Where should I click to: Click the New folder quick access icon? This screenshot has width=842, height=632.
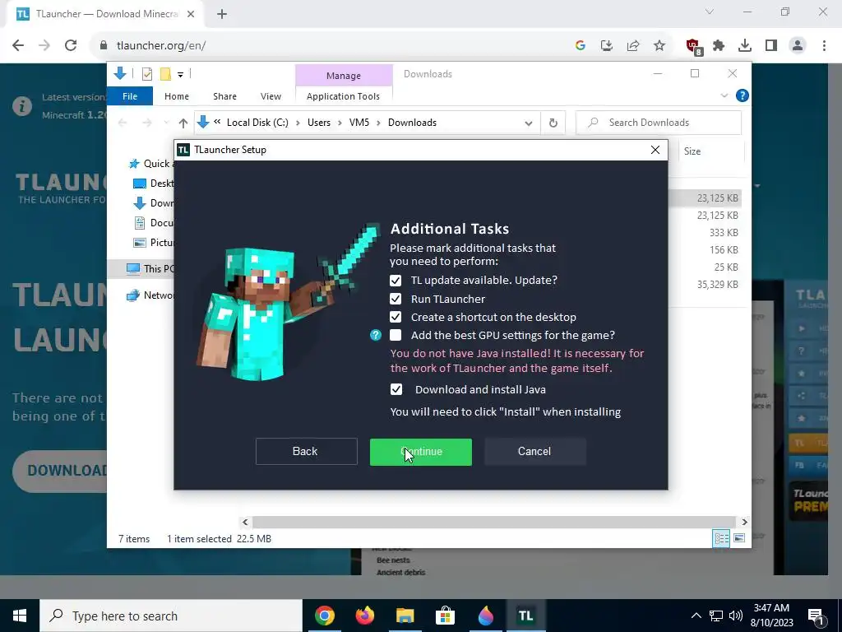[165, 74]
